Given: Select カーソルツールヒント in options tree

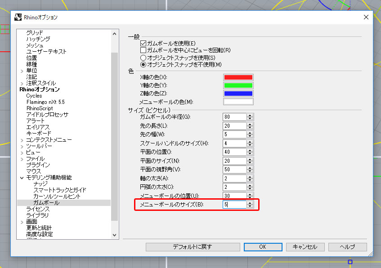Looking at the screenshot, I should coord(57,197).
